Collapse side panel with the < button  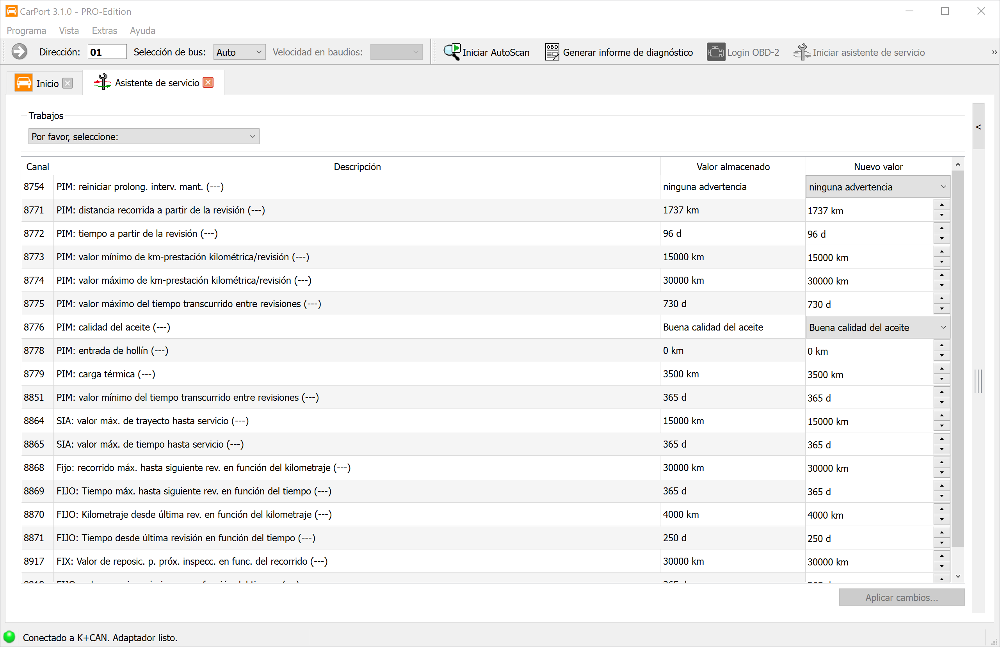pyautogui.click(x=979, y=126)
